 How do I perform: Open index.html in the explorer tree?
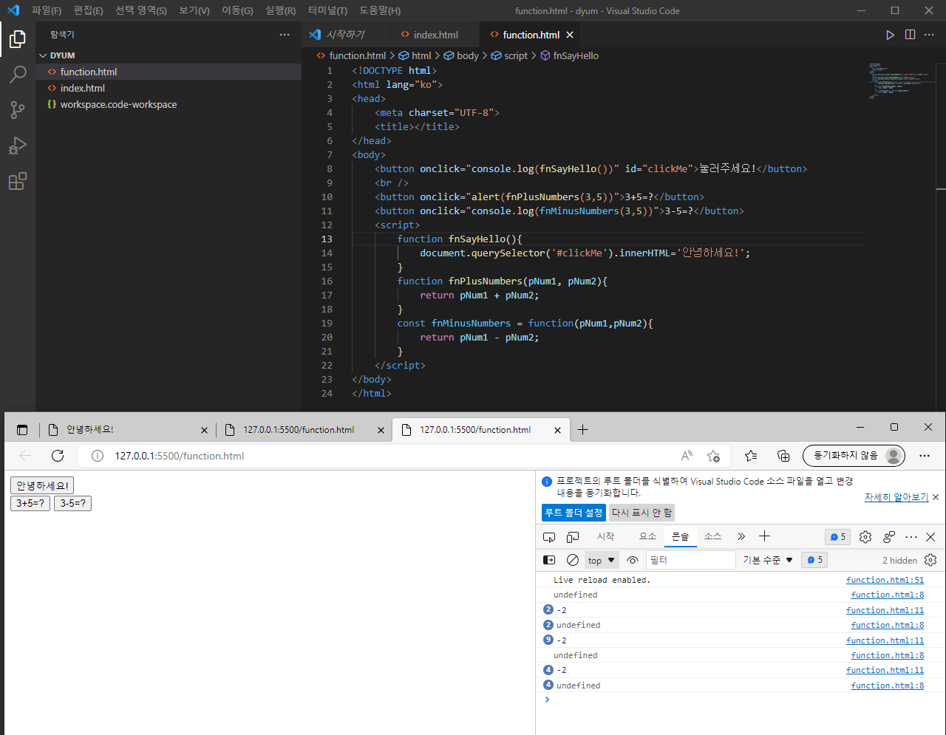tap(169, 88)
